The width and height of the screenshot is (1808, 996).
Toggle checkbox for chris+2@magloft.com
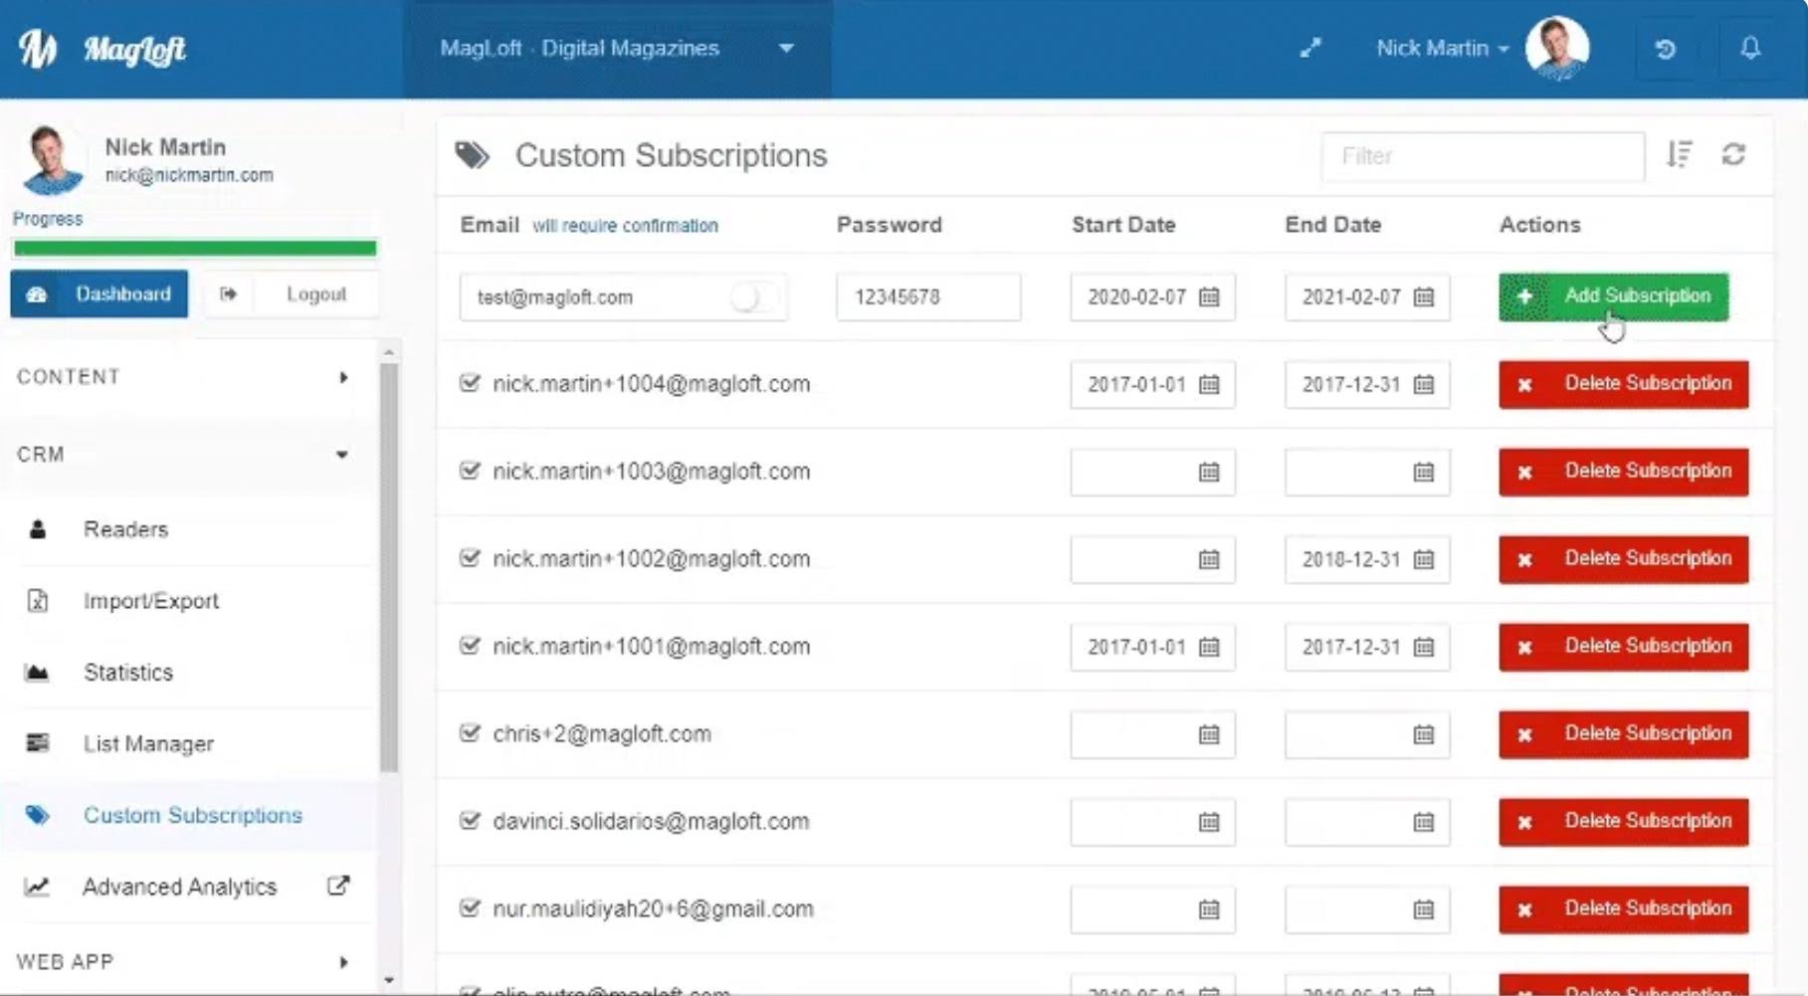point(470,733)
